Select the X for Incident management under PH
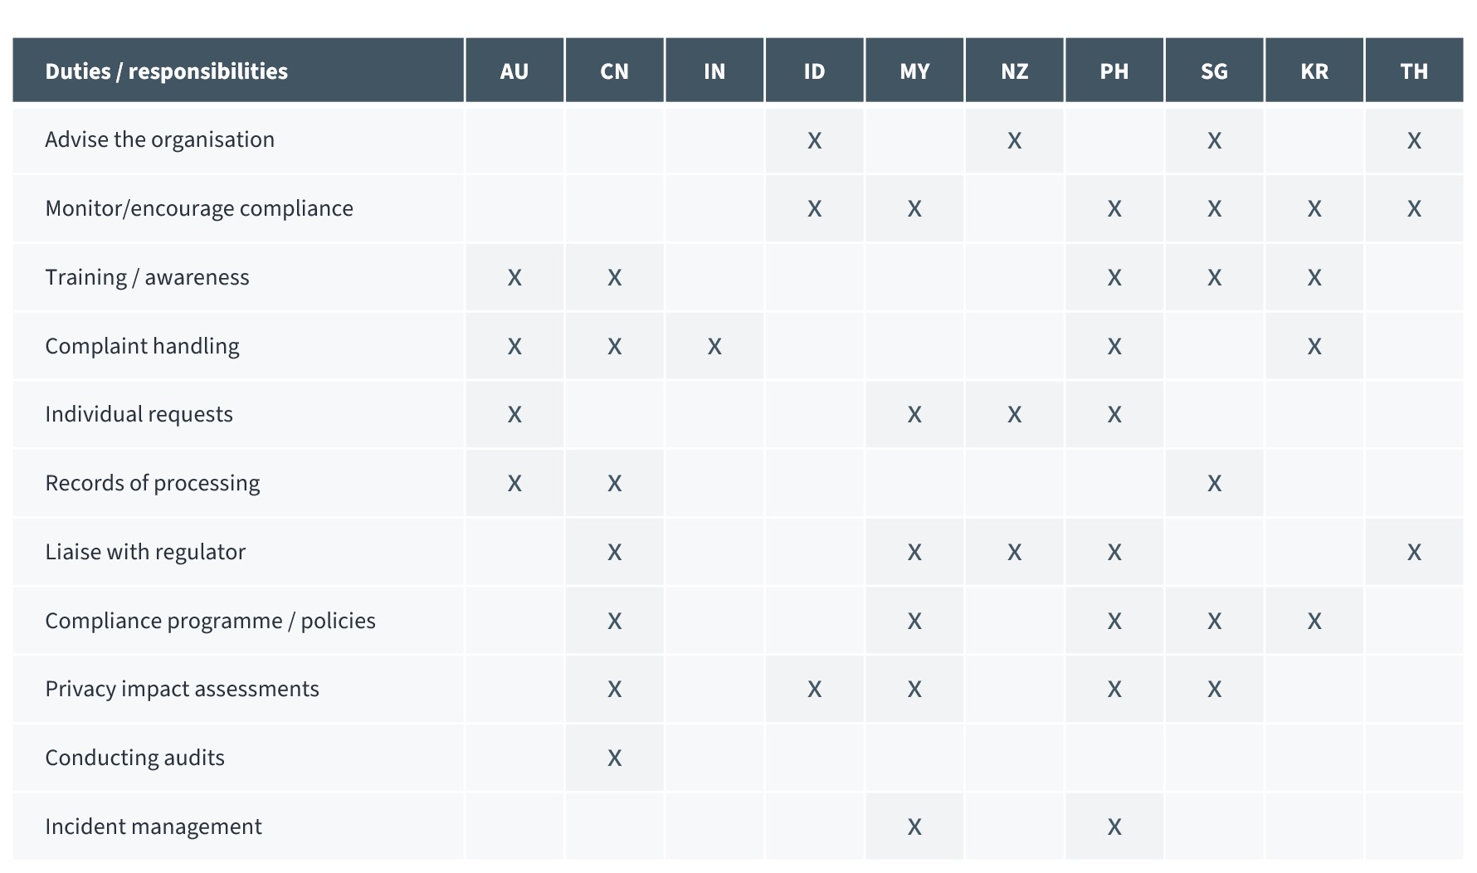 click(x=1114, y=827)
